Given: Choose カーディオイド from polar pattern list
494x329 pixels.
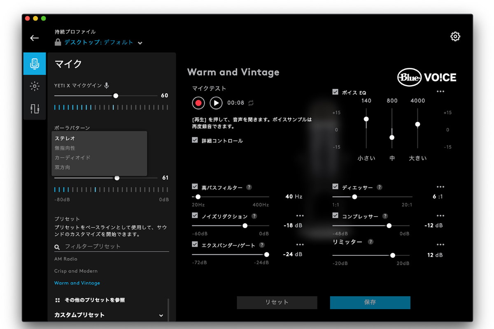Looking at the screenshot, I should tap(72, 158).
